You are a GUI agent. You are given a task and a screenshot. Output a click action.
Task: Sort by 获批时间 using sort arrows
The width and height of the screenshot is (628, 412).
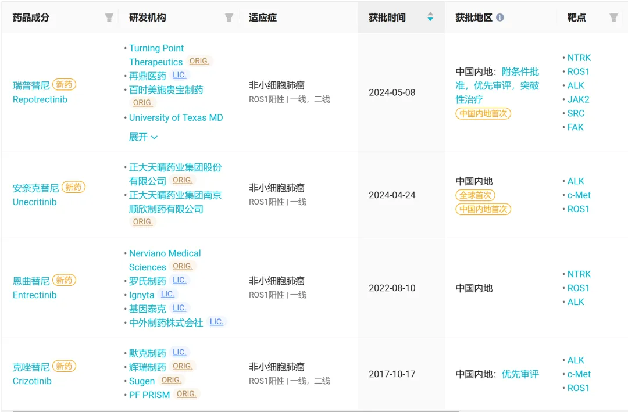(430, 17)
